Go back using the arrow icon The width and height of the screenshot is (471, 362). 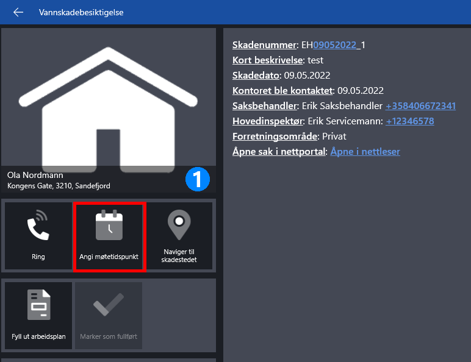(x=18, y=12)
